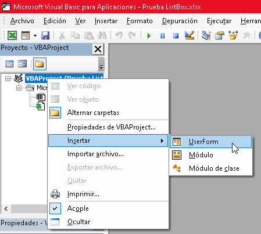Collapse the VBAProject tree node

8,78
